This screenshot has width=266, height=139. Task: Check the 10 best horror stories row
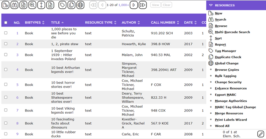tap(6, 84)
